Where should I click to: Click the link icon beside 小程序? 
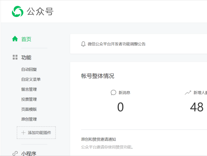[15, 153]
